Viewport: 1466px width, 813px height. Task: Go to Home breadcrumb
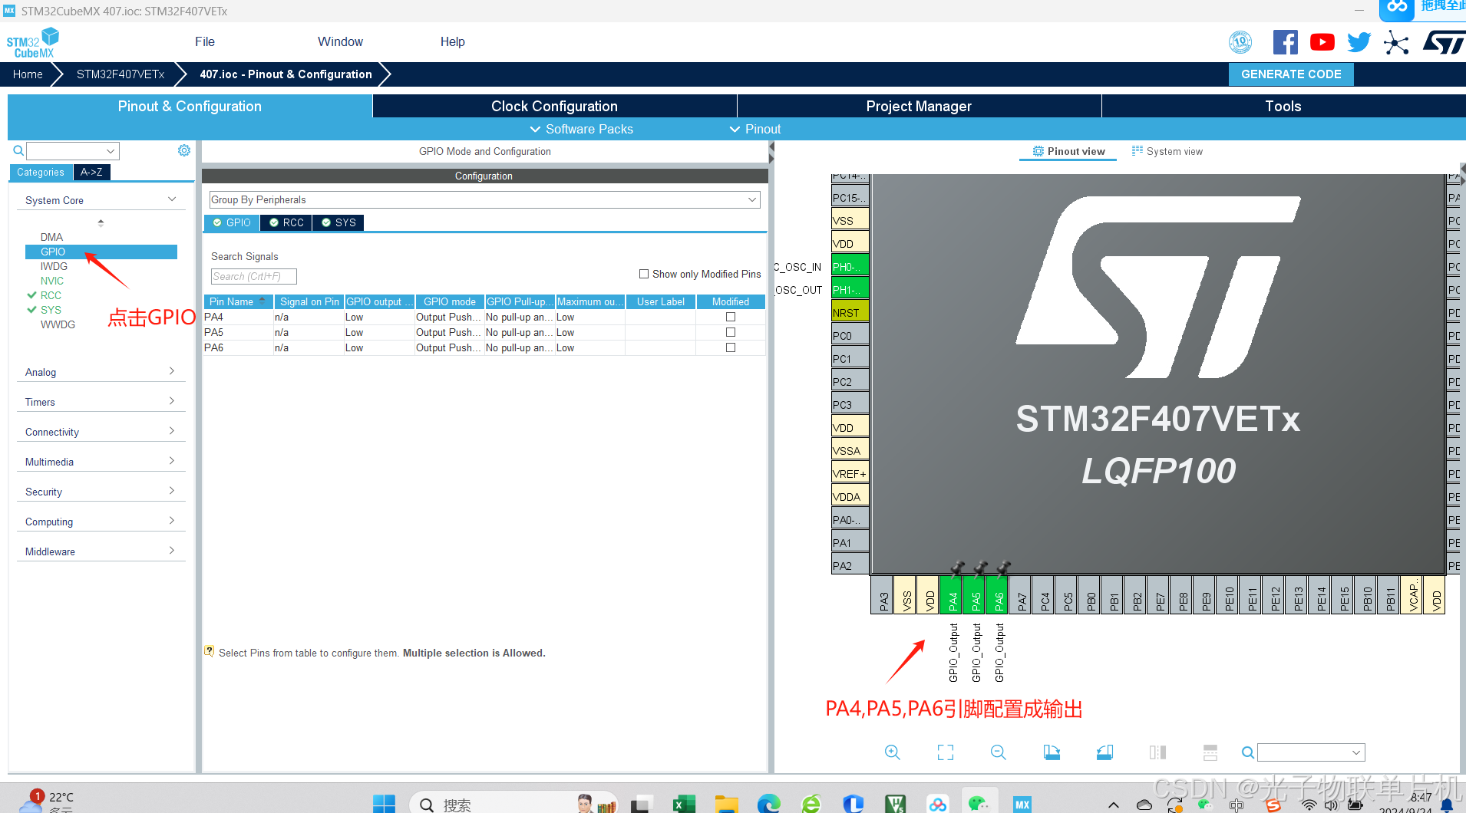(28, 74)
